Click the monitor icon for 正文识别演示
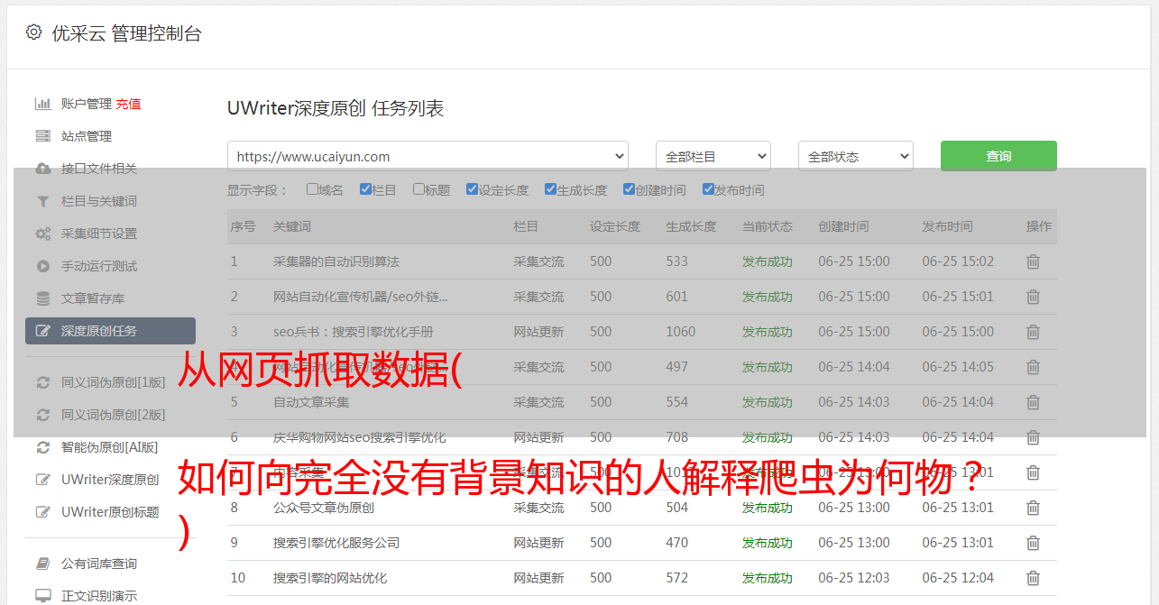Image resolution: width=1159 pixels, height=605 pixels. pos(42,596)
